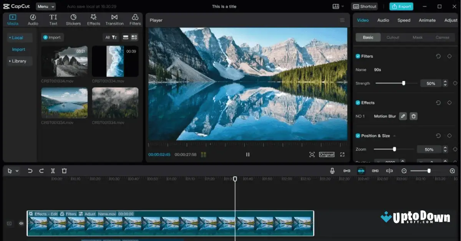Switch to the Audio tab in right panel

(x=383, y=20)
